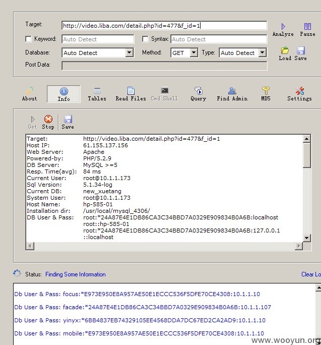The height and width of the screenshot is (345, 321).
Task: Open the Read Files section
Action: 131,94
